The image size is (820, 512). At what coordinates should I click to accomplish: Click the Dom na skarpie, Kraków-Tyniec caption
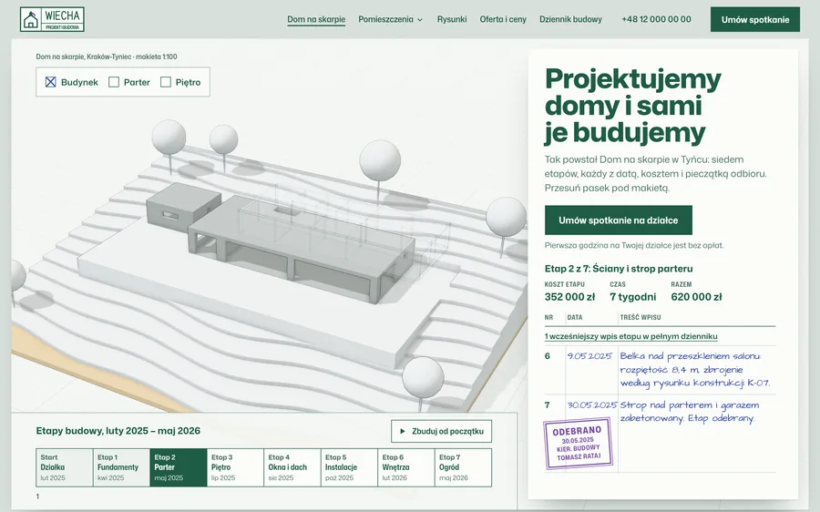click(107, 56)
